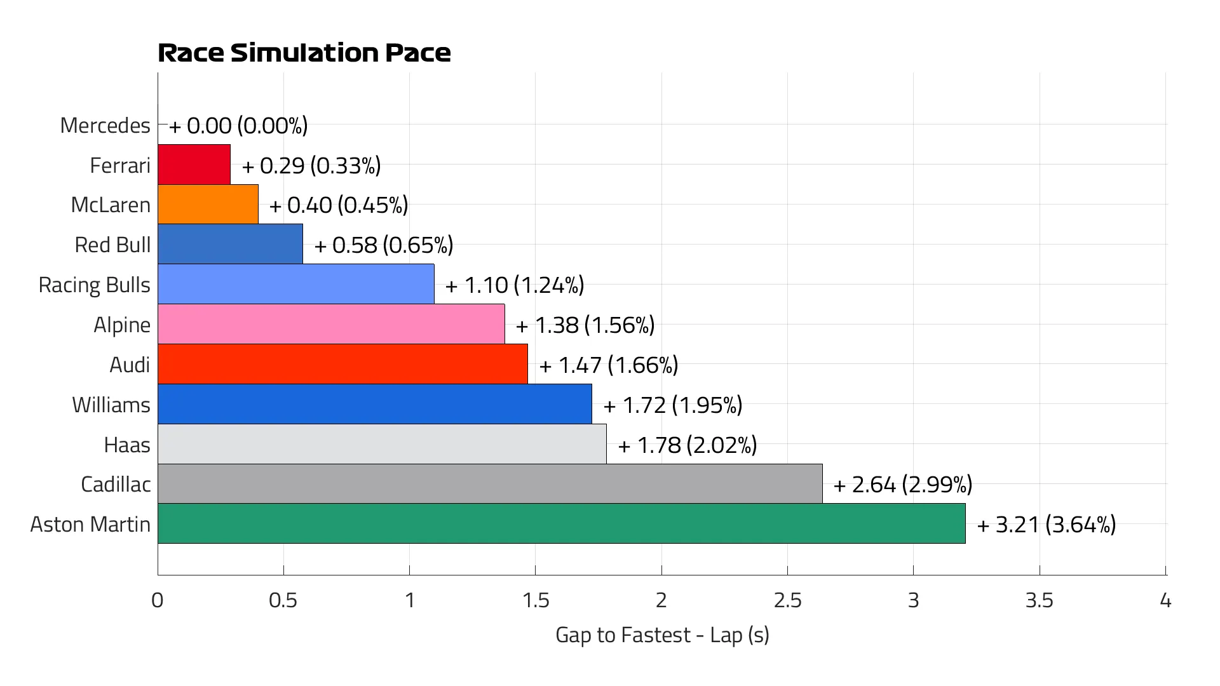This screenshot has height=686, width=1220.
Task: Click the 'Red Bull' team label
Action: point(113,245)
